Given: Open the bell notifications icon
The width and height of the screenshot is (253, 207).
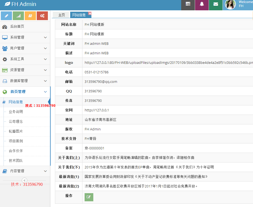Looking at the screenshot, I should (202, 5).
